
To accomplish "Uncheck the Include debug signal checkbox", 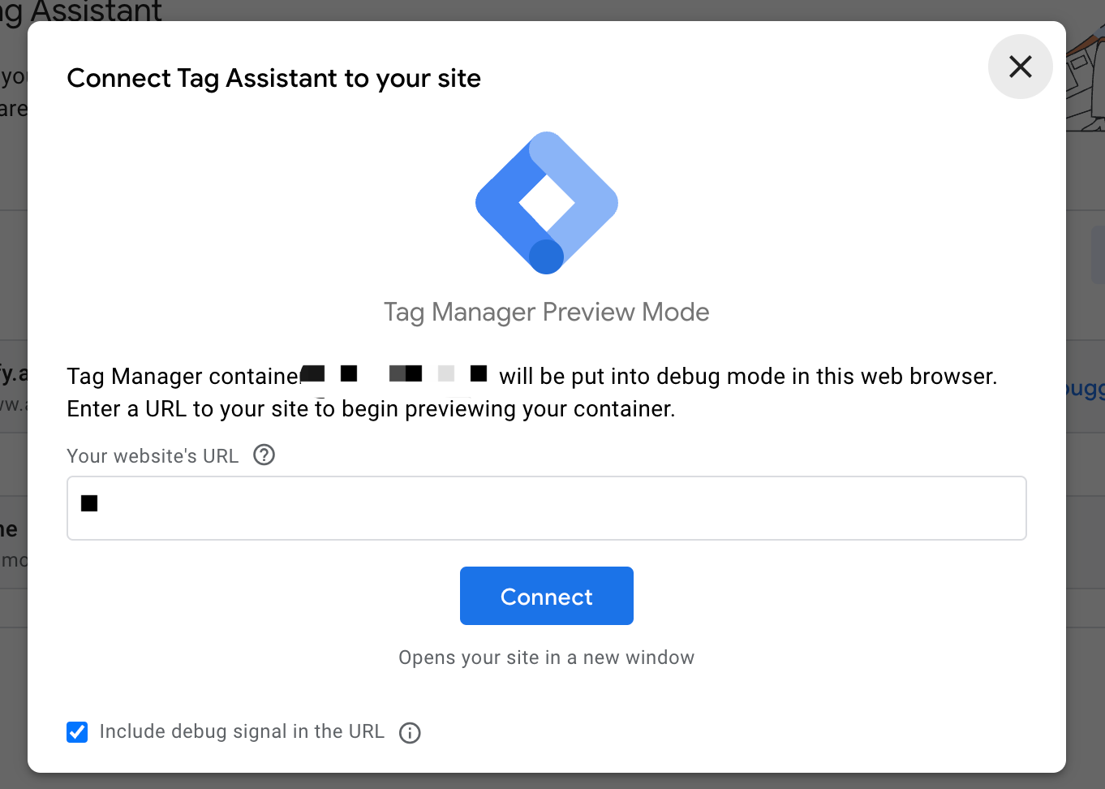I will click(77, 732).
